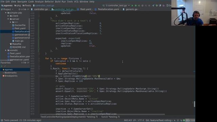Image resolution: width=217 pixels, height=122 pixels.
Task: Click the VCS commit icon
Action: (x=157, y=5)
